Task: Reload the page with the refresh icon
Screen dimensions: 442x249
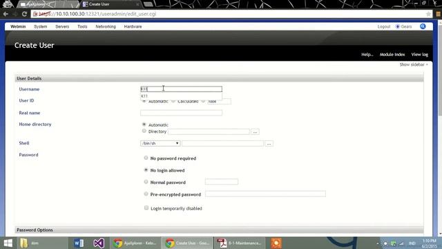Action: [x=24, y=14]
